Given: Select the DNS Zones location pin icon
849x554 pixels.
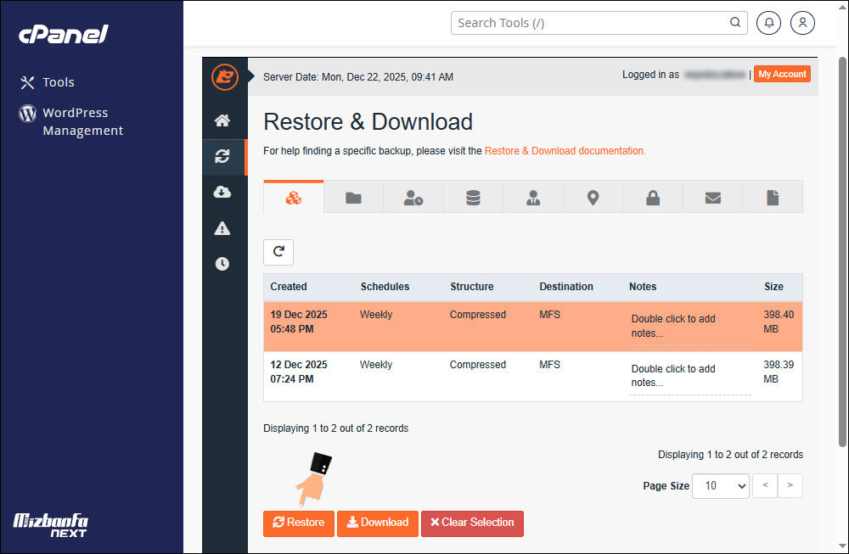Looking at the screenshot, I should tap(593, 196).
